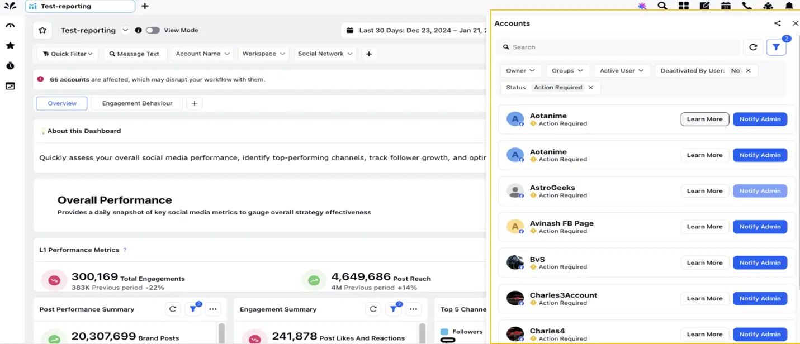This screenshot has width=800, height=344.
Task: Refresh the Accounts list
Action: [x=753, y=47]
